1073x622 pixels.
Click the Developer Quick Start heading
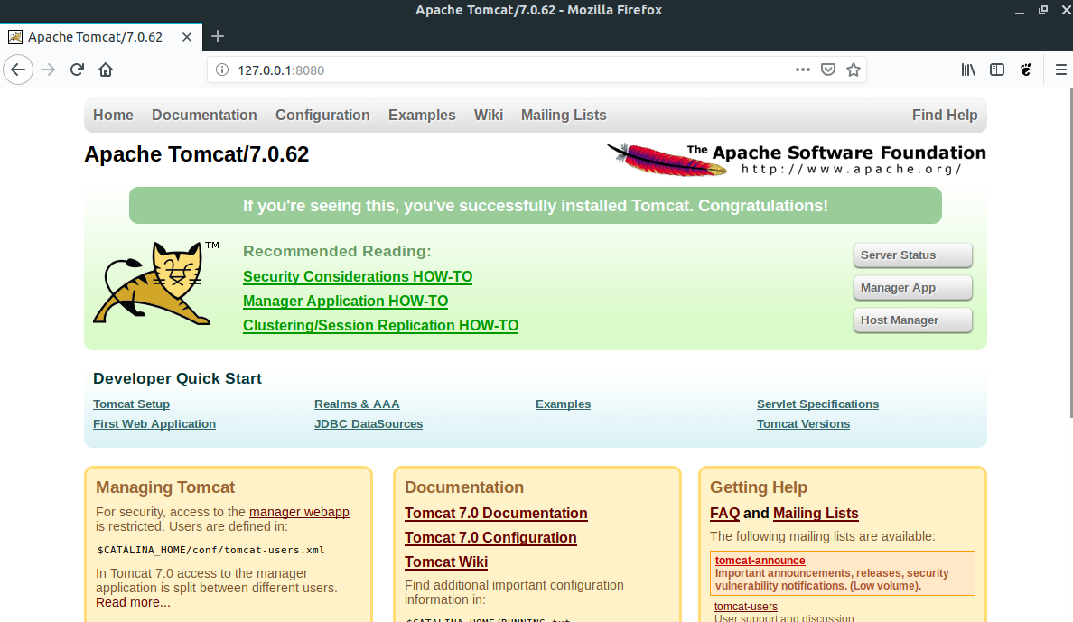[177, 378]
